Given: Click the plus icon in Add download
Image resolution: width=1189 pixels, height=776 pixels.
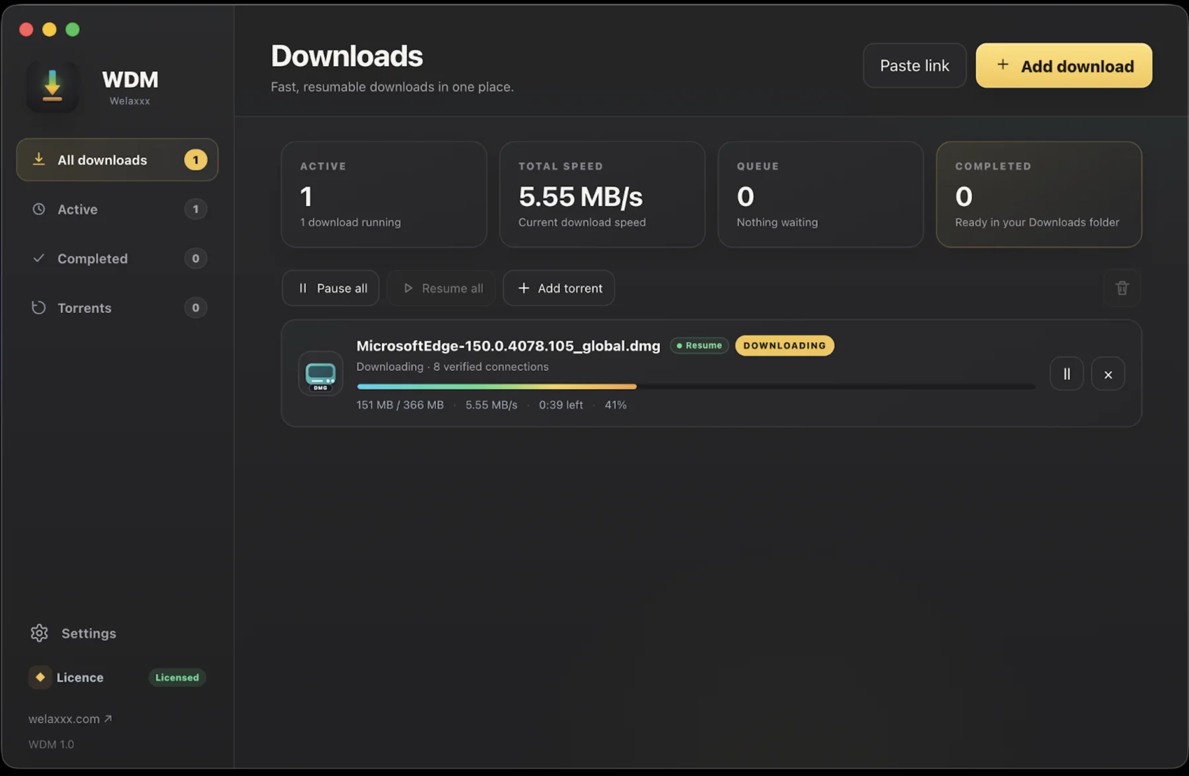Looking at the screenshot, I should point(1003,64).
